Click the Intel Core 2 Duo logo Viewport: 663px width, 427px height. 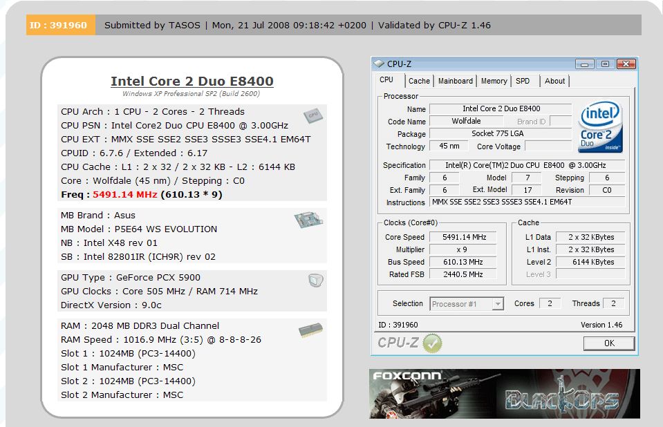coord(600,127)
